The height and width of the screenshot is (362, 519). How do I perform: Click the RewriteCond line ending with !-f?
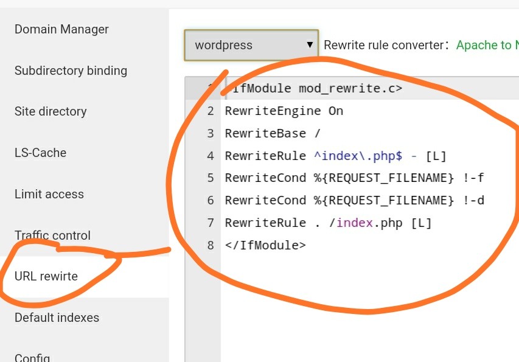[x=354, y=178]
